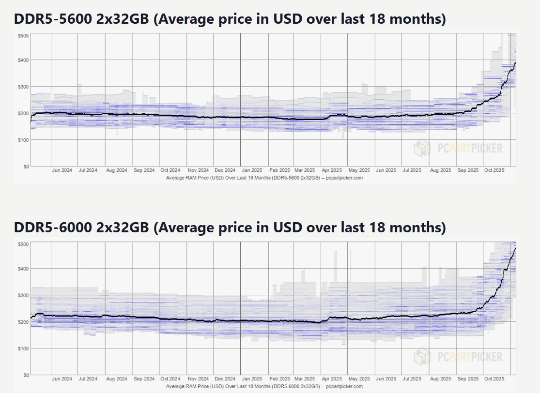
Task: Select Dec 2024 label on DDR5-5600 chart
Action: pos(225,170)
